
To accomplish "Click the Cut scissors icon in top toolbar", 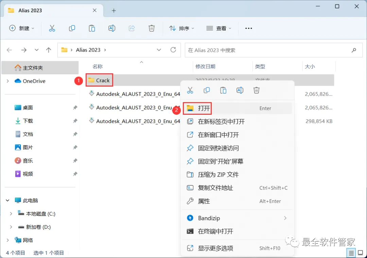I will pos(52,28).
